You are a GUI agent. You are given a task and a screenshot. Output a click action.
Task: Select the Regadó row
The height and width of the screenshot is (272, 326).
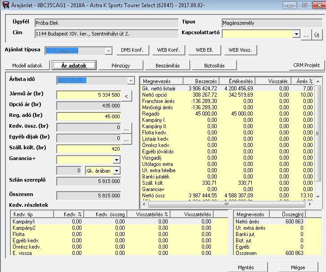[x=228, y=114]
